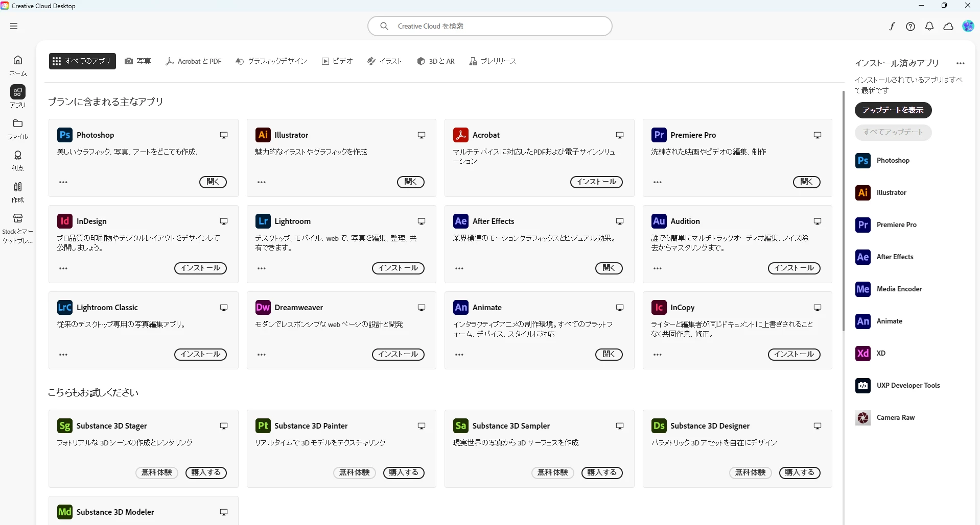980x525 pixels.
Task: Open 利点 in the sidebar
Action: point(18,161)
